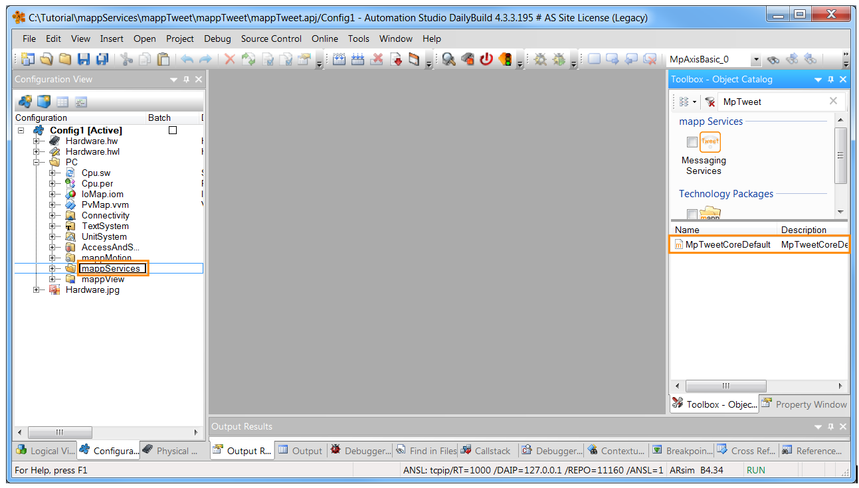This screenshot has width=859, height=488.
Task: Click the green arrows Rebuild icon
Action: [248, 59]
